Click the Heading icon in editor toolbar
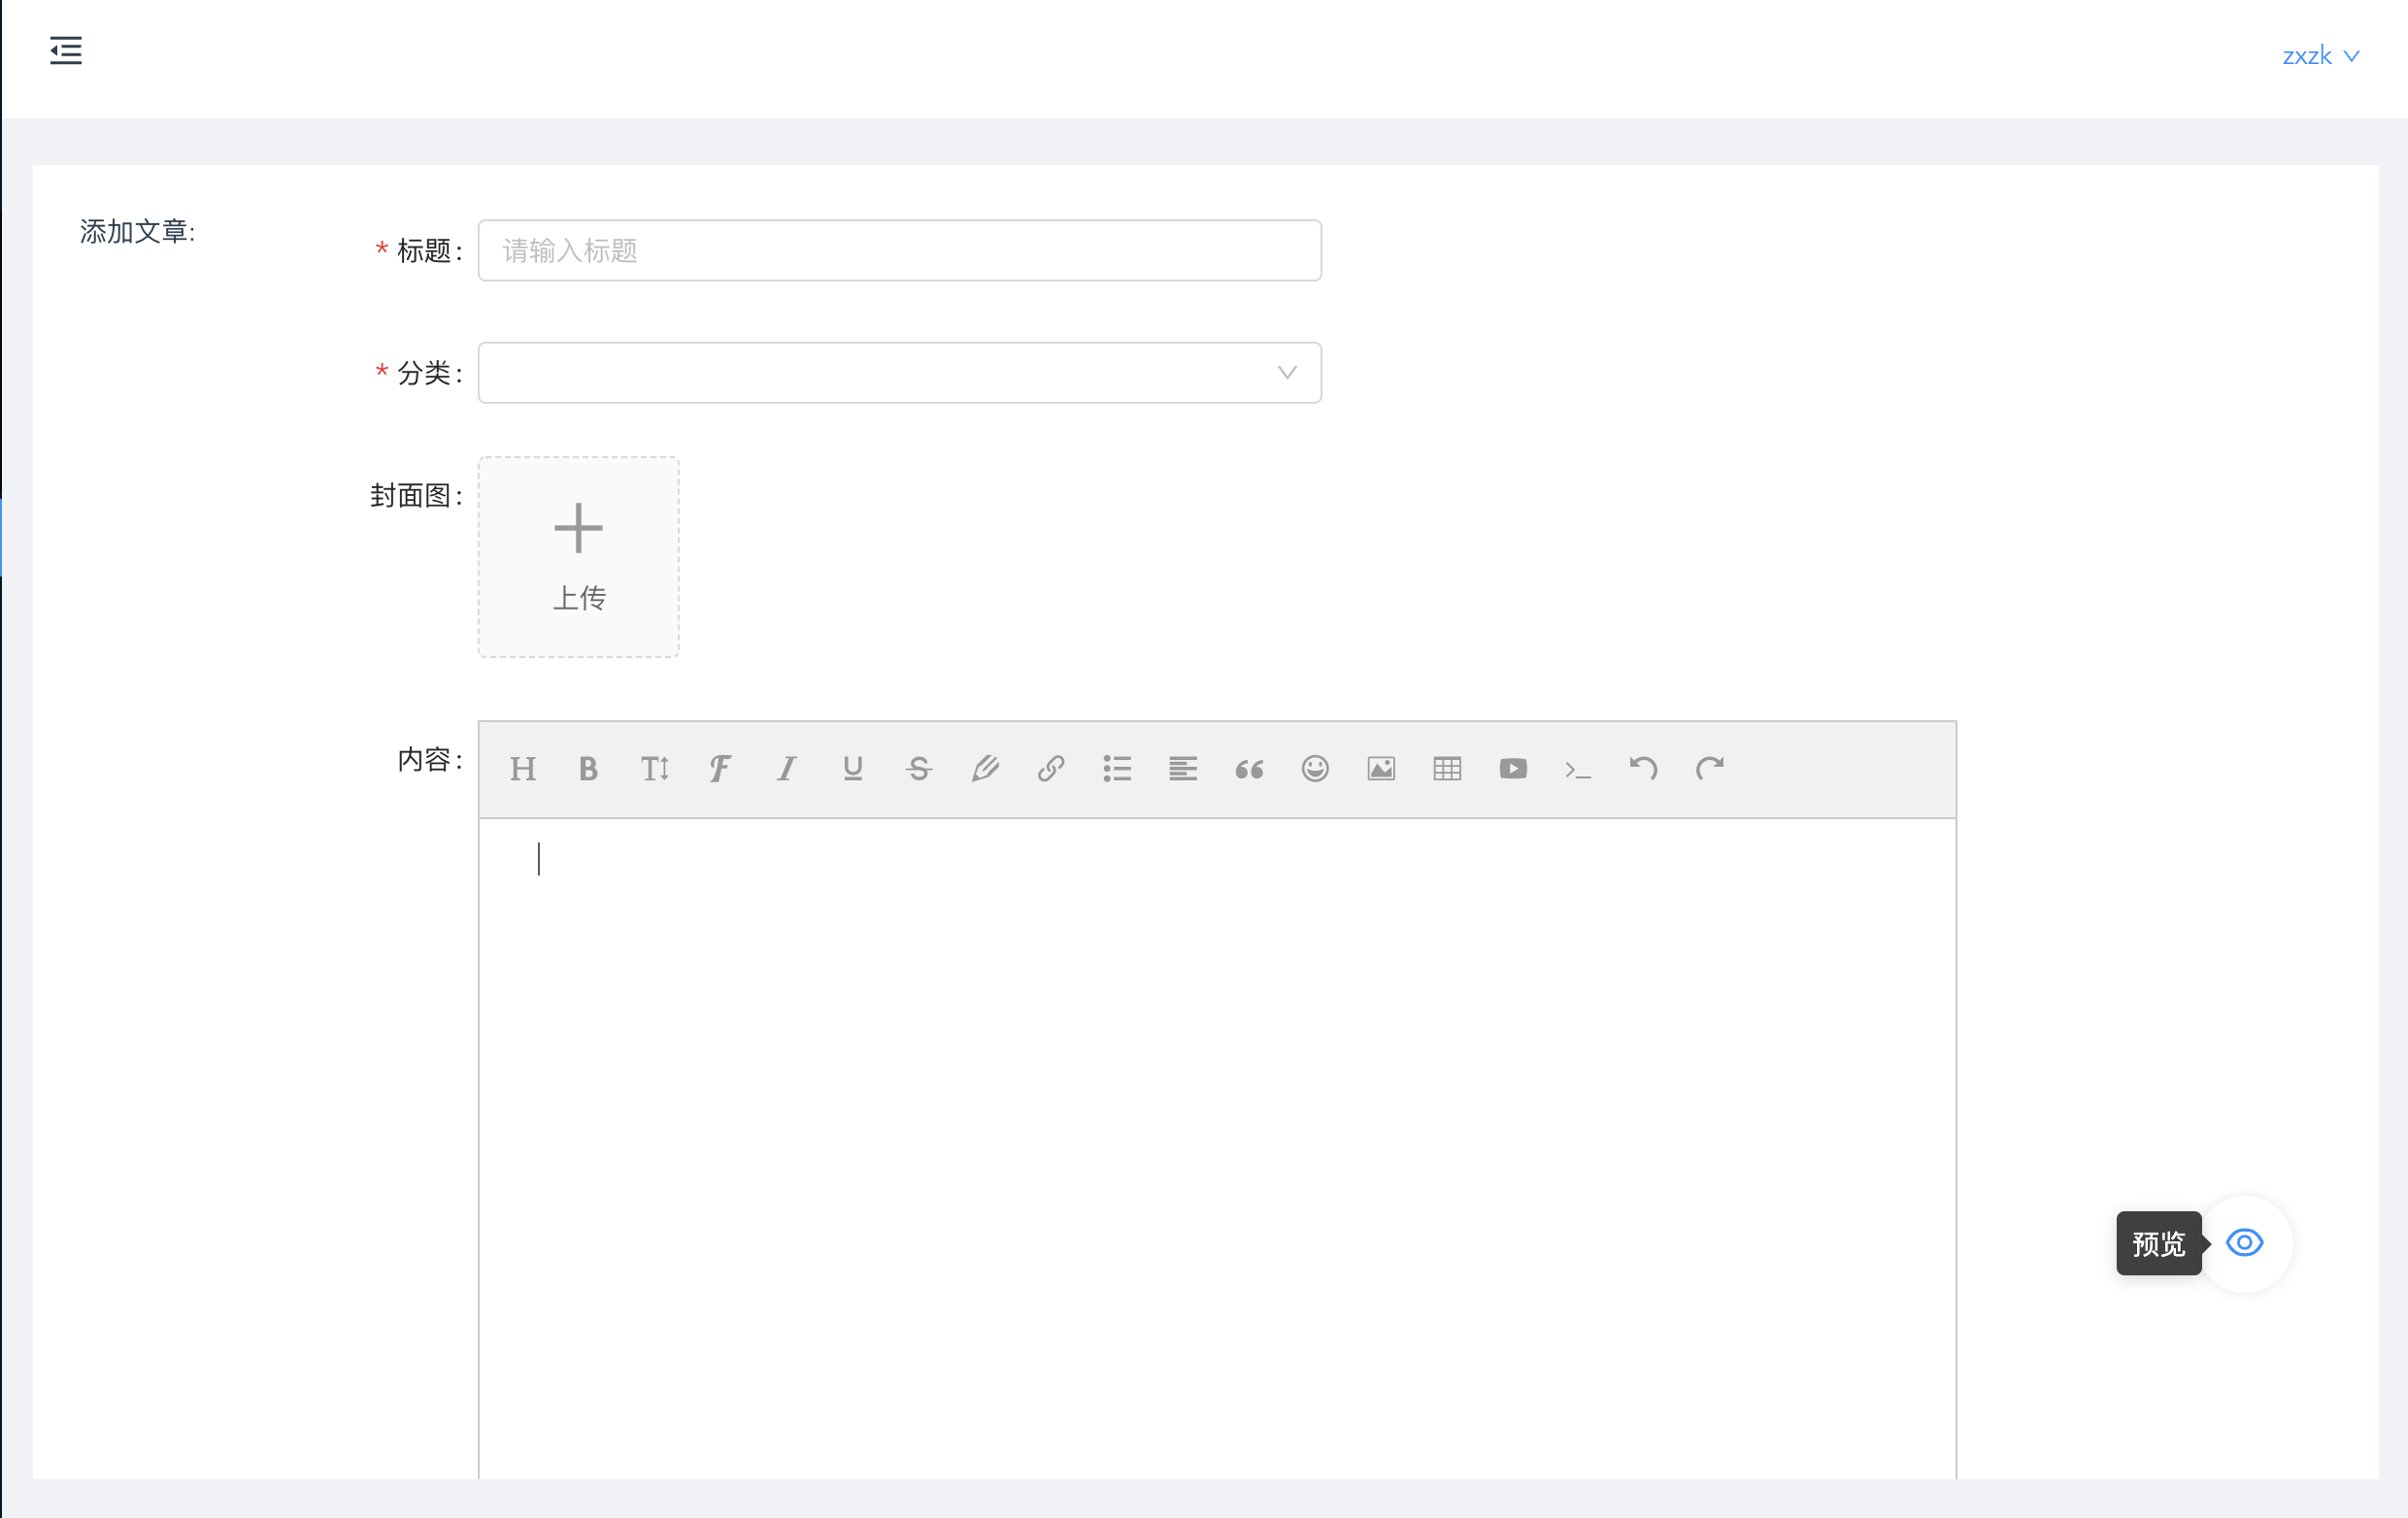 tap(522, 769)
